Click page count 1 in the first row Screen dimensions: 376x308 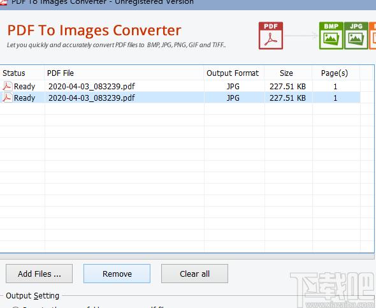tap(335, 86)
